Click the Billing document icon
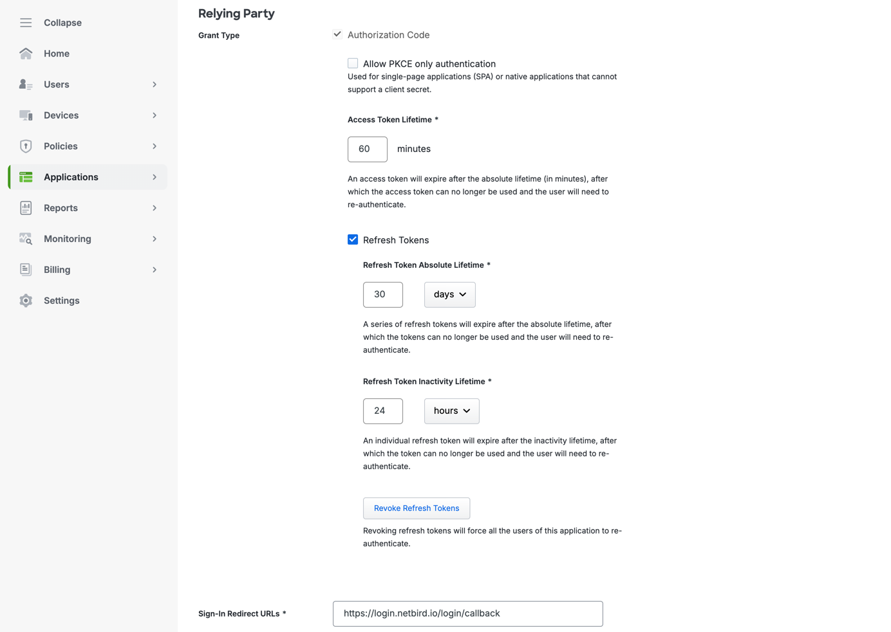 (26, 270)
